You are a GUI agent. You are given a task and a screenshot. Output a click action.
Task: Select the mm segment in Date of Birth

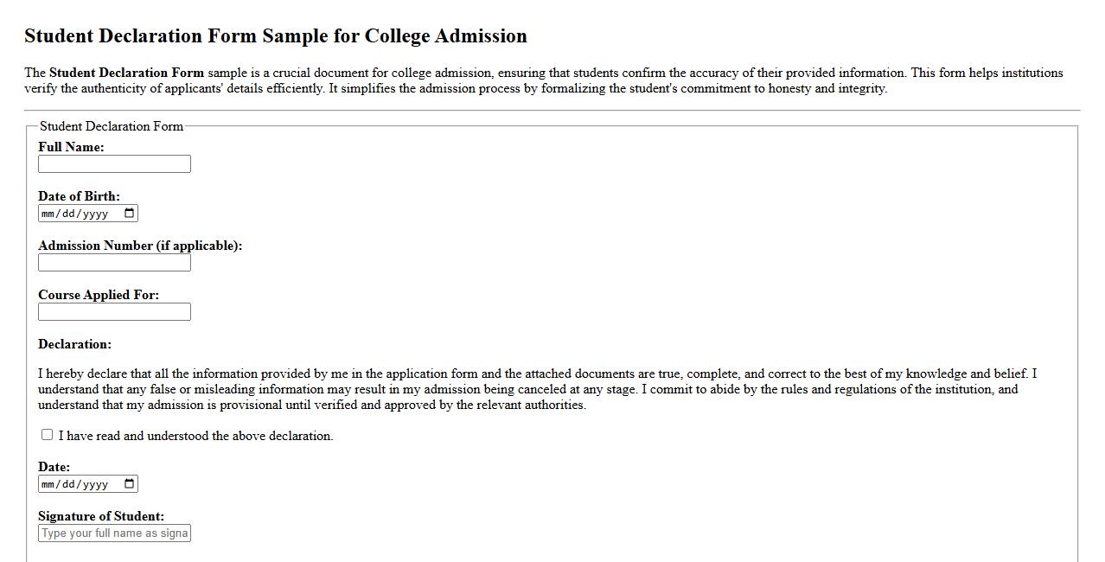[x=49, y=213]
